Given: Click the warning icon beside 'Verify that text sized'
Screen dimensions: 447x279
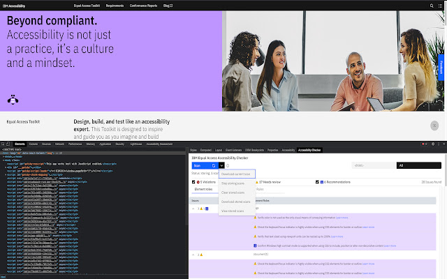Looking at the screenshot, I should (255, 236).
